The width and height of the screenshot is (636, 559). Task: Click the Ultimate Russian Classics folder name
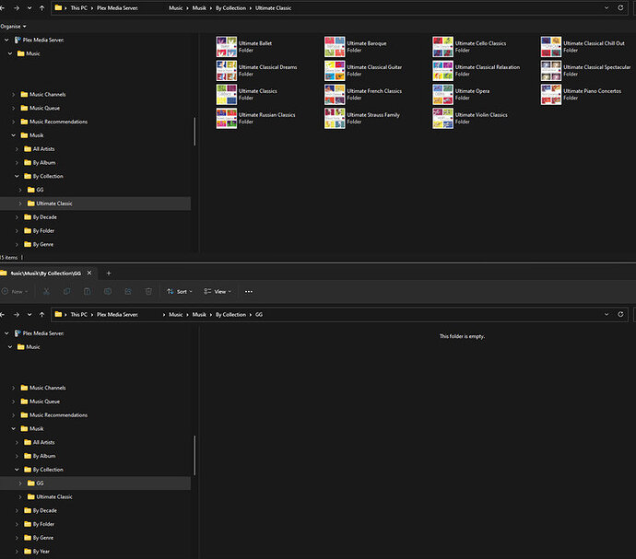[x=267, y=115]
